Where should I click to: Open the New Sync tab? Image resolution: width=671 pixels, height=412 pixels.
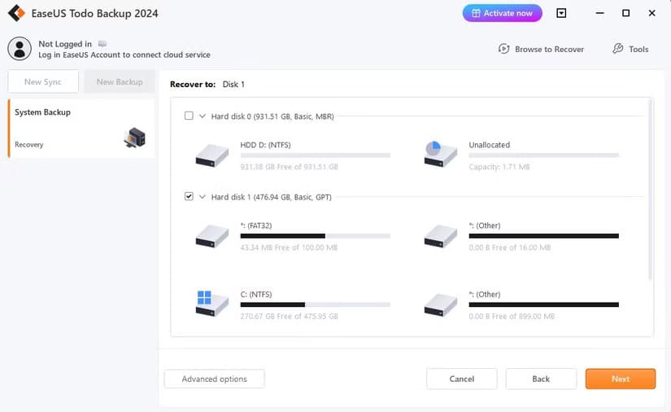click(43, 81)
